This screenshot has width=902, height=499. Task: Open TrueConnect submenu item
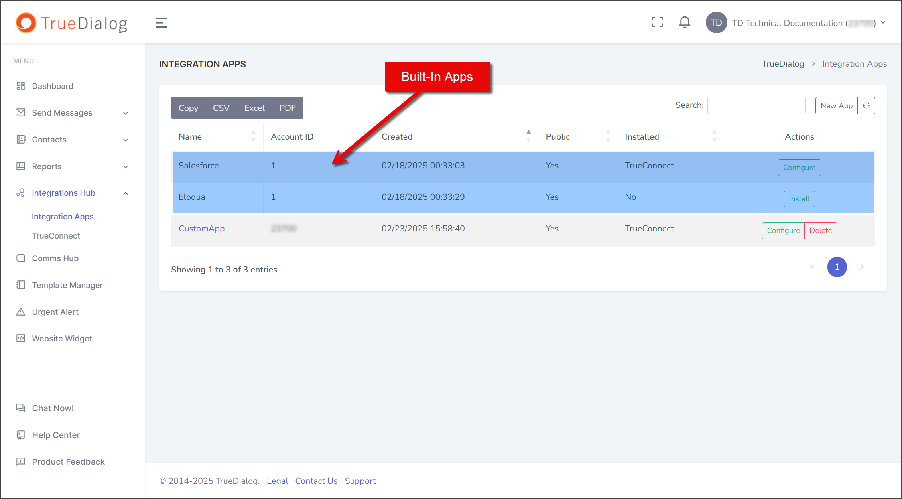click(56, 236)
